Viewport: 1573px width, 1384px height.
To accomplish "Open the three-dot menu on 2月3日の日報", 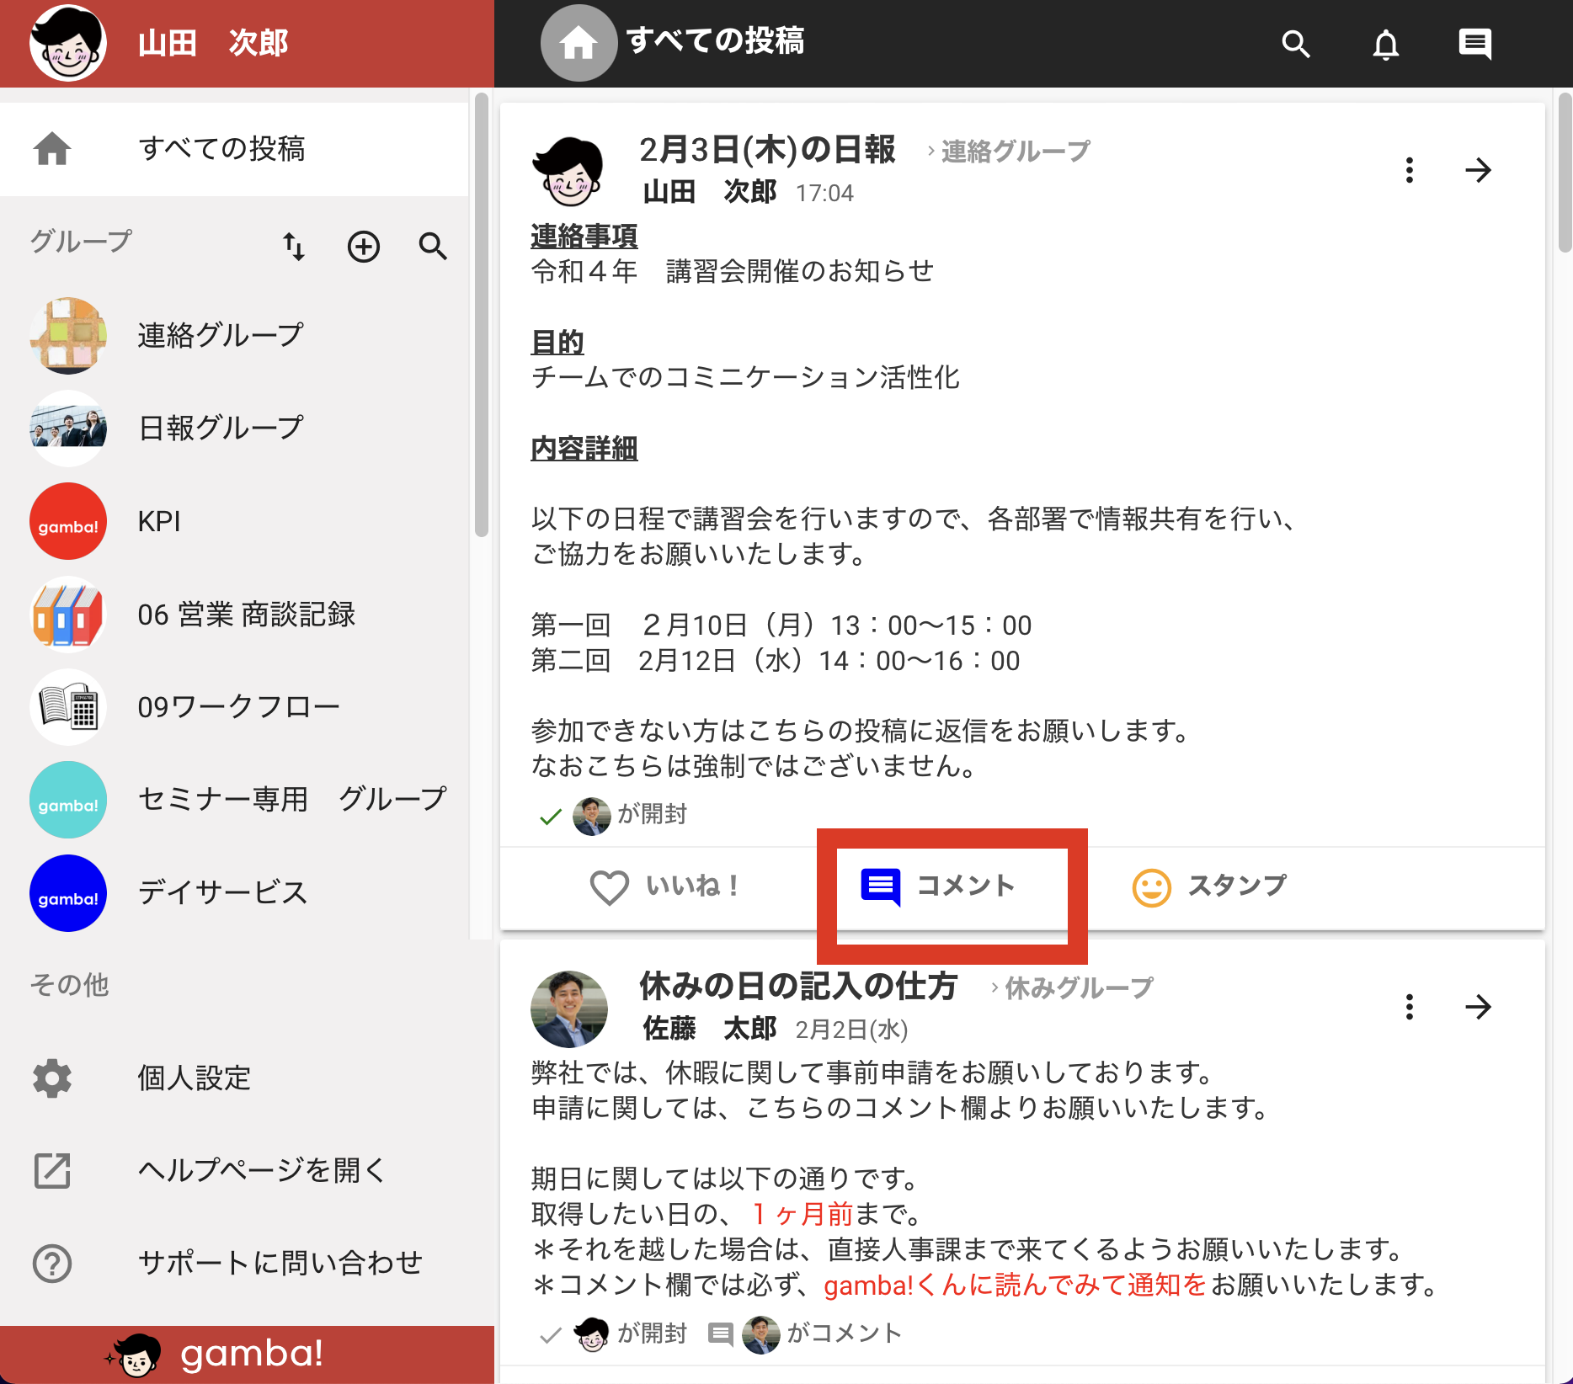I will [1410, 170].
